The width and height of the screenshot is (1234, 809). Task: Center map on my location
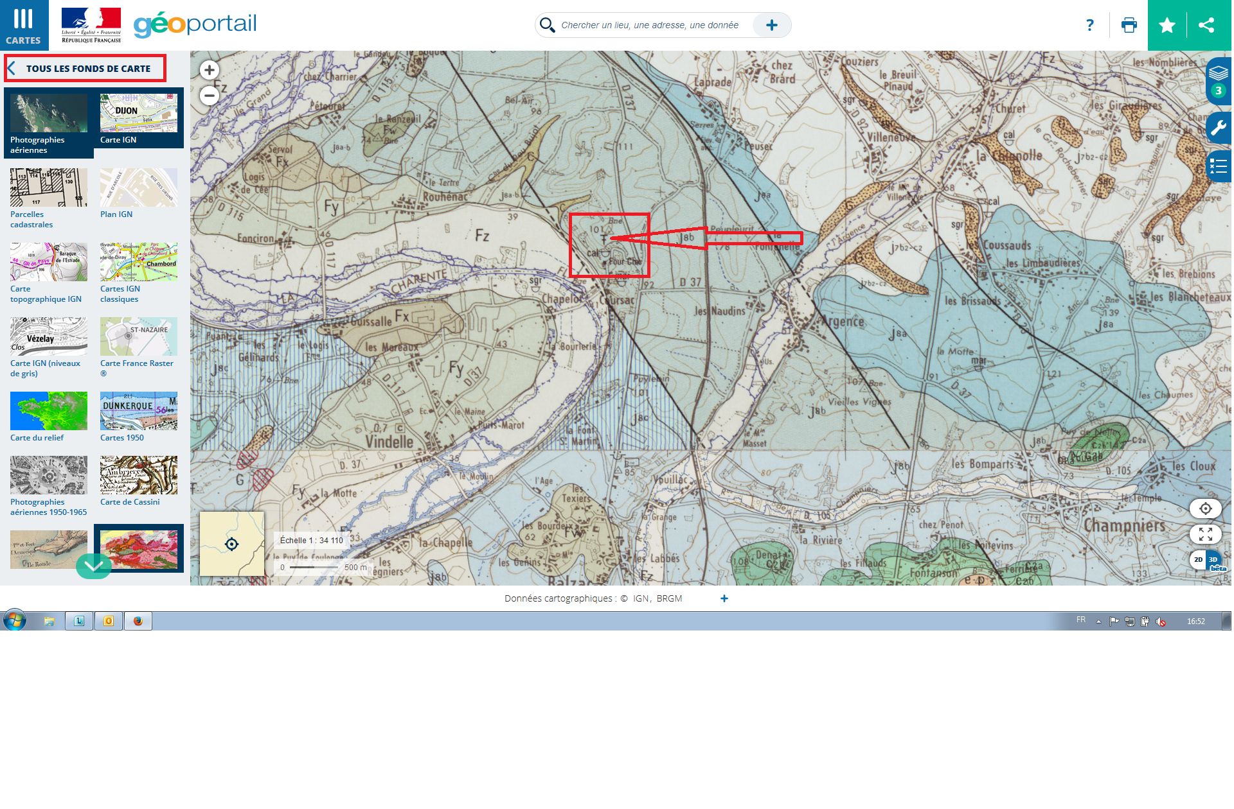(1205, 509)
